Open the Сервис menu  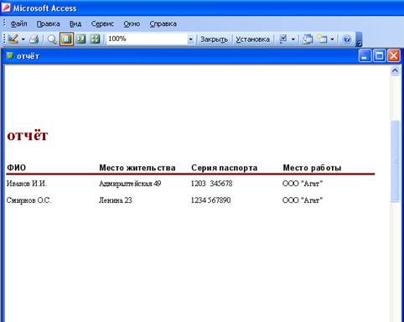[x=102, y=23]
